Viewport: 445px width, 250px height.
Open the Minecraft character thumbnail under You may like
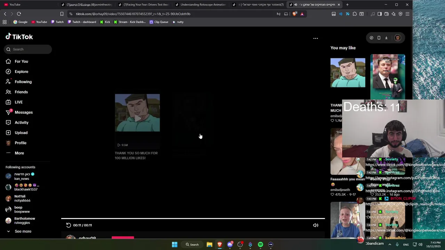click(x=348, y=73)
